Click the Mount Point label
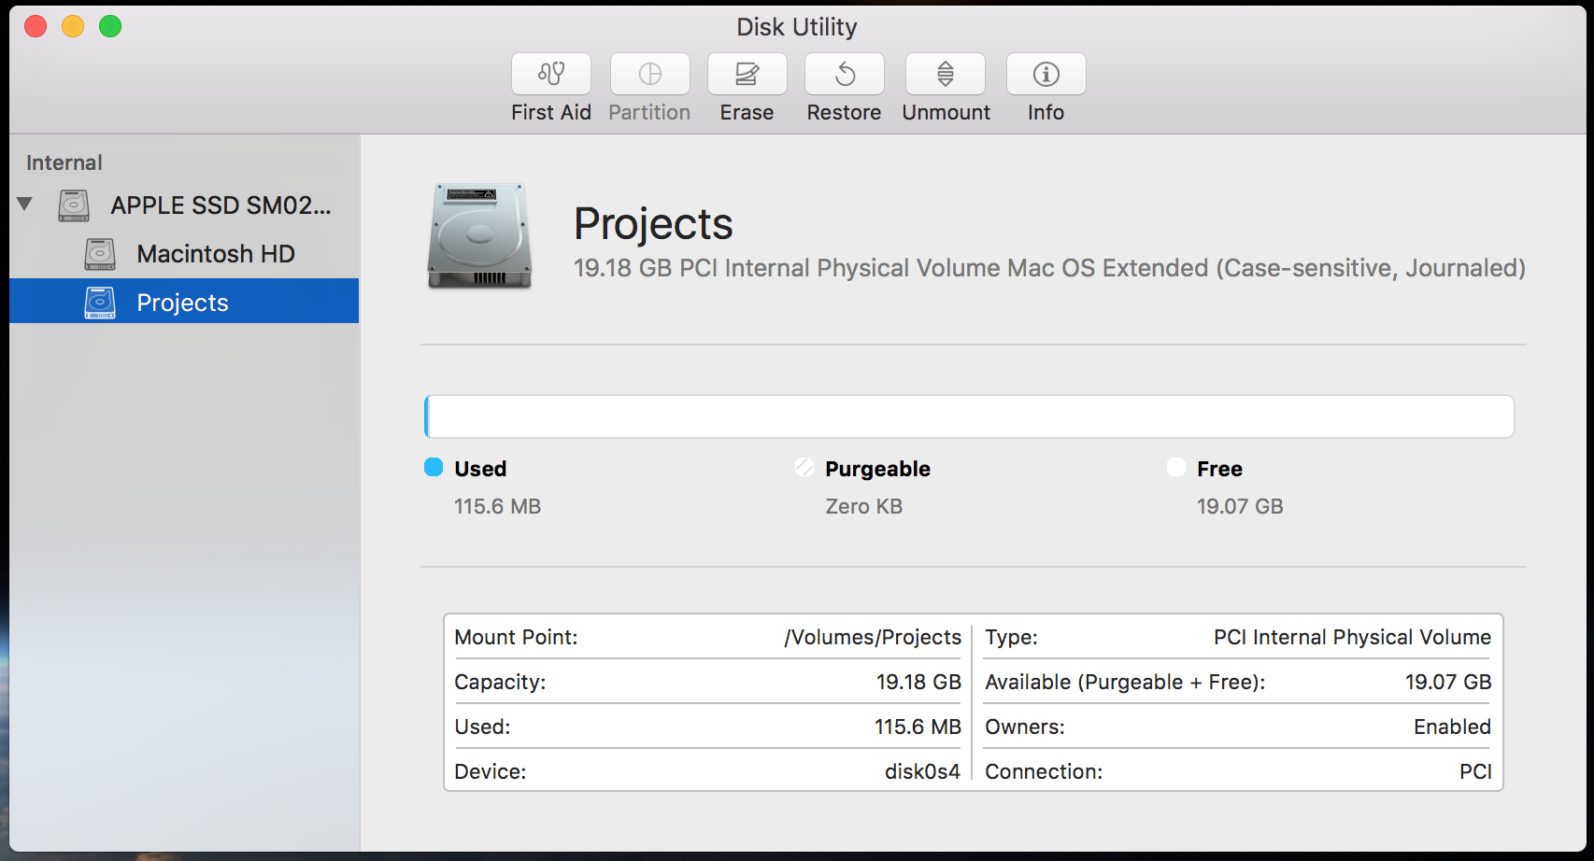This screenshot has width=1594, height=861. pyautogui.click(x=516, y=637)
